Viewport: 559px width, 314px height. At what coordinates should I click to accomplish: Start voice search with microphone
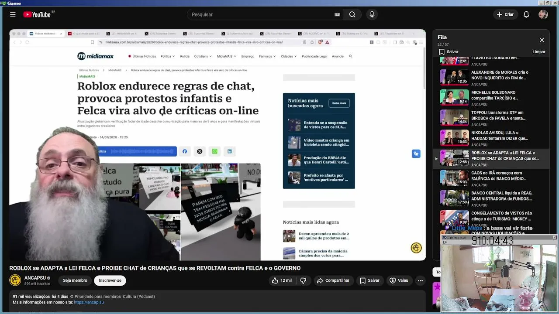point(372,14)
